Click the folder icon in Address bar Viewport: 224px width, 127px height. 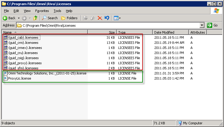(19, 26)
